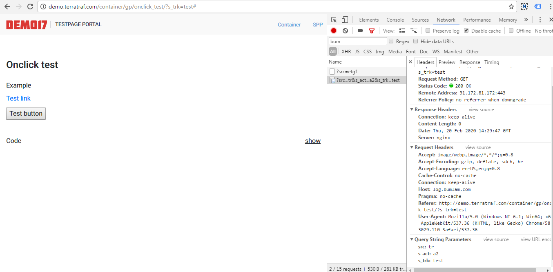553x272 pixels.
Task: Show more DevTools tabs chevron
Action: click(x=526, y=20)
